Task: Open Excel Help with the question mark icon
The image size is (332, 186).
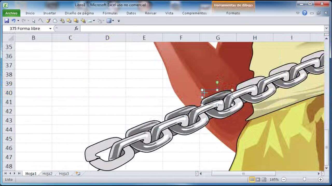Action: (x=305, y=13)
